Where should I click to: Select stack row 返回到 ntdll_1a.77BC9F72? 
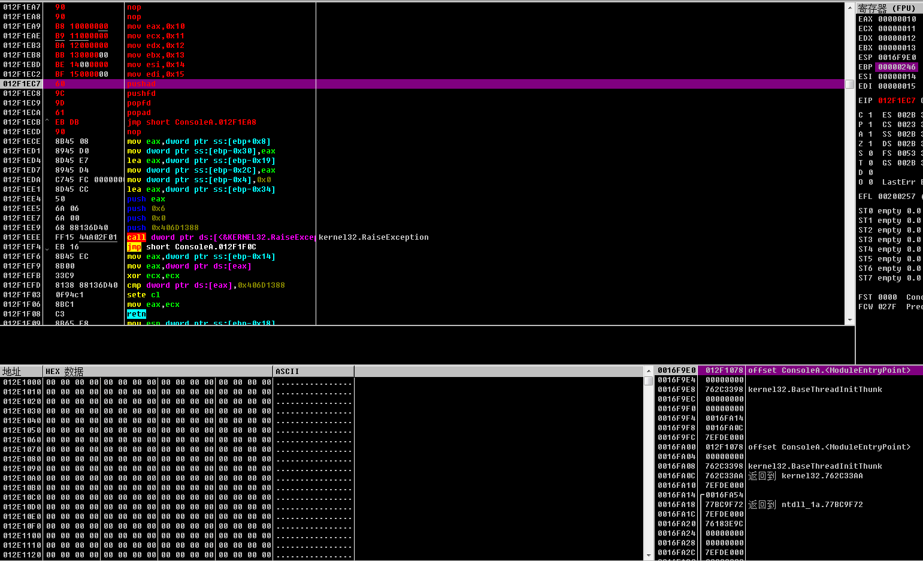pos(789,505)
